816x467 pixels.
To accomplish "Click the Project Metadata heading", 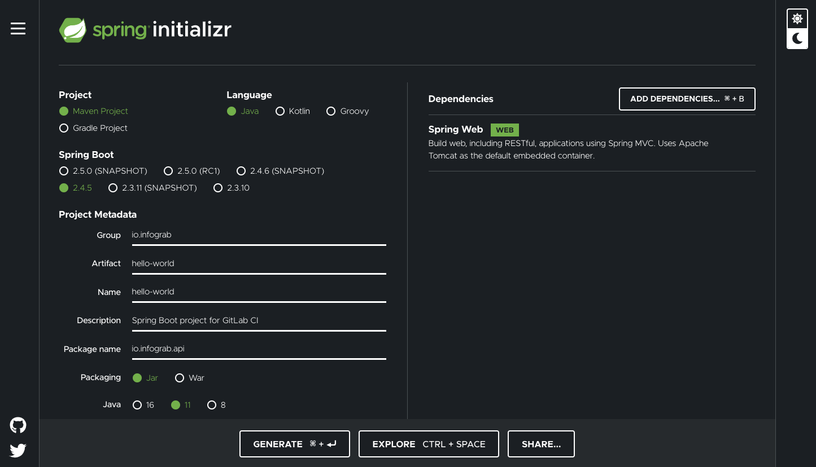I will pyautogui.click(x=98, y=214).
